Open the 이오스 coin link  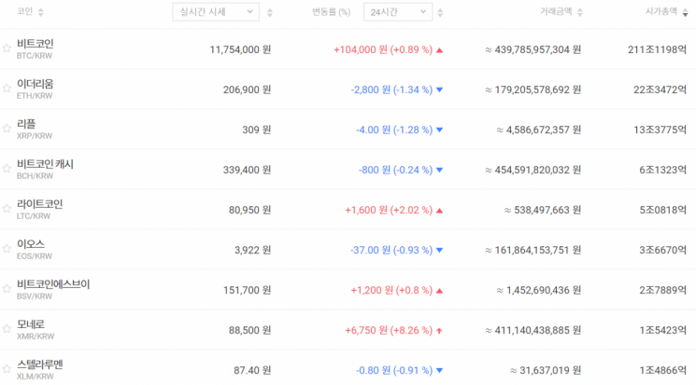[x=31, y=244]
